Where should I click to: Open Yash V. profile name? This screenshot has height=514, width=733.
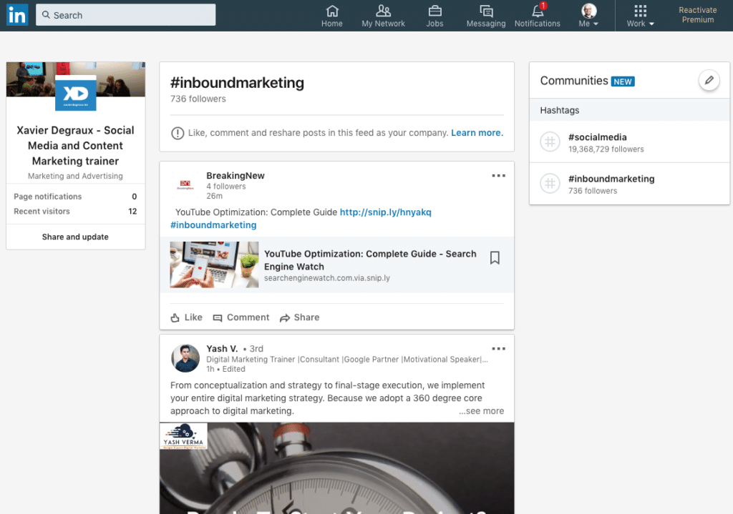[222, 349]
